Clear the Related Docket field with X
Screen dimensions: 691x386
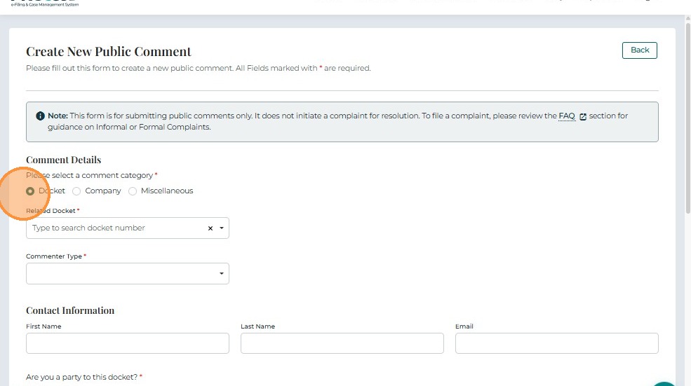210,228
